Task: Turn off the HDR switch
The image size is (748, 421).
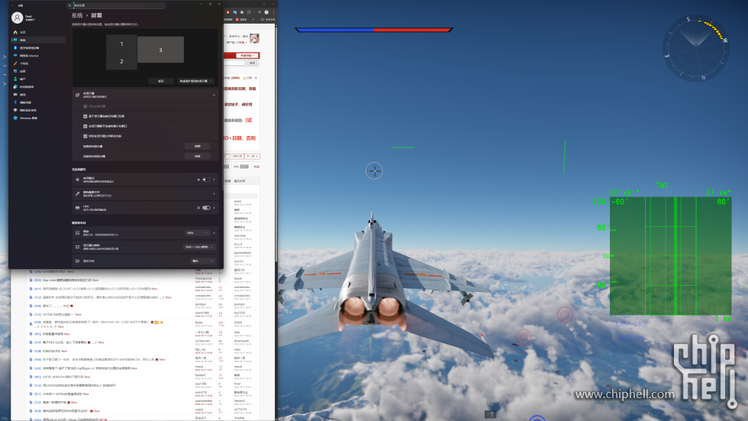Action: (x=206, y=208)
